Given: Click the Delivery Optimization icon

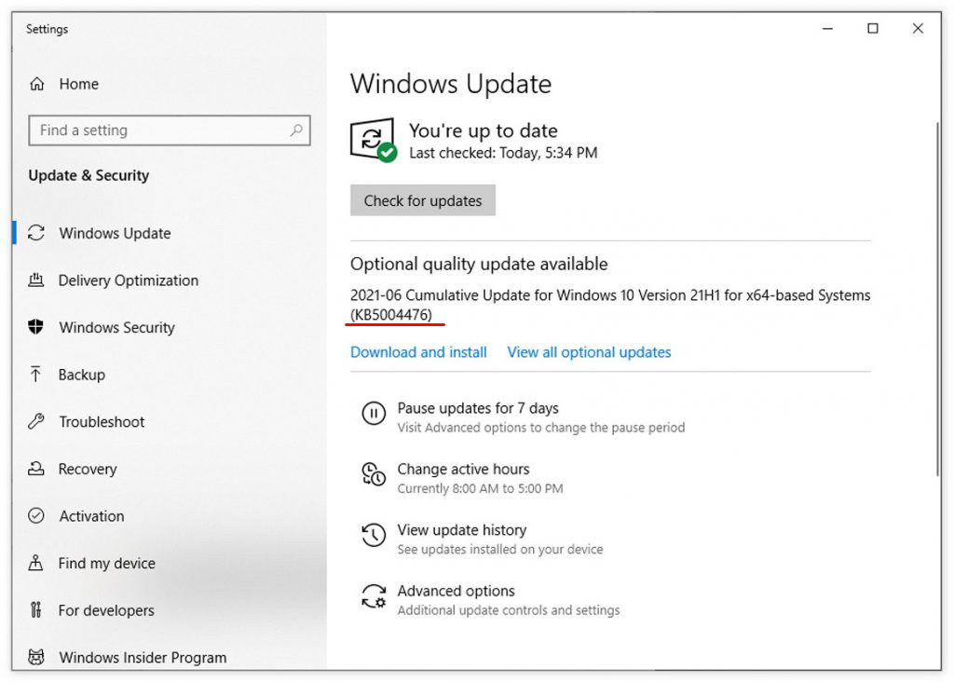Looking at the screenshot, I should point(36,280).
